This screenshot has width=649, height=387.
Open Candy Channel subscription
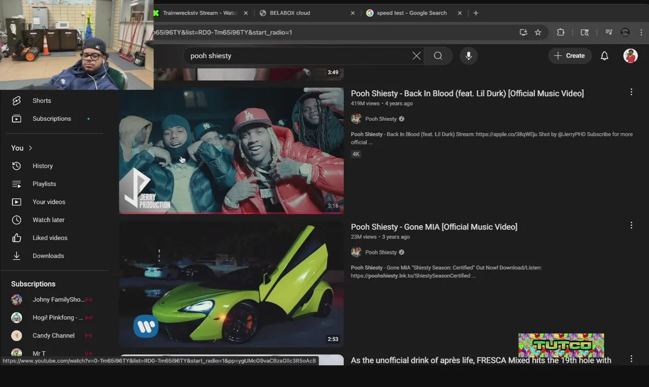[x=54, y=335]
